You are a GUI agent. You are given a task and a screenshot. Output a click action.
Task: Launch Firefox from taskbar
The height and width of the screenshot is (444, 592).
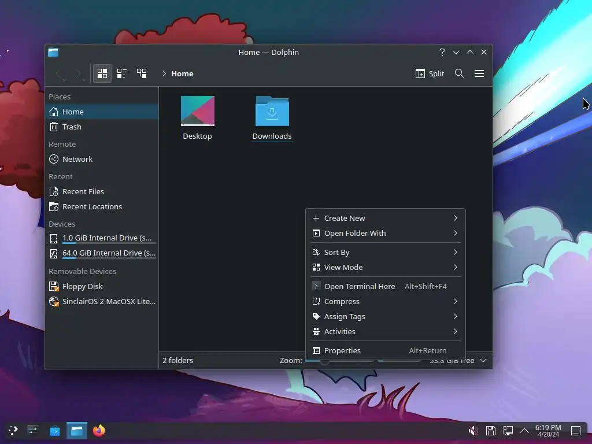[99, 431]
